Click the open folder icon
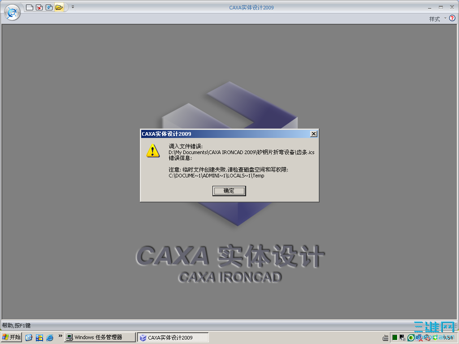Viewport: 459px width, 344px height. pos(59,7)
